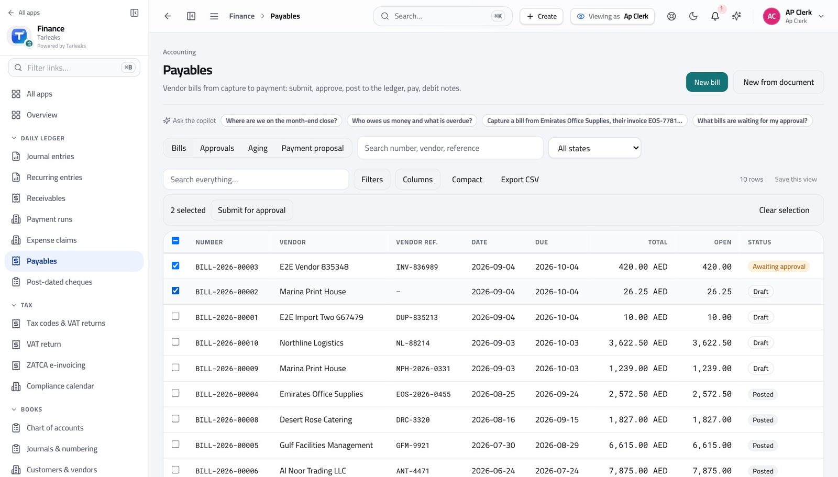This screenshot has height=477, width=838.
Task: Switch to the Bills tab
Action: [179, 148]
